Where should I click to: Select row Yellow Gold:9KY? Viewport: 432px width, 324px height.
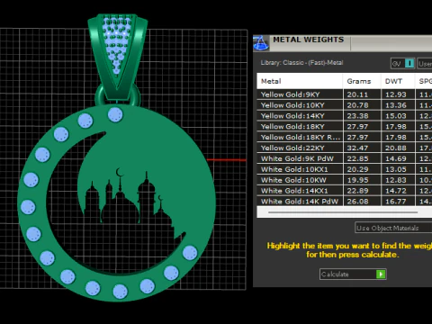point(345,94)
